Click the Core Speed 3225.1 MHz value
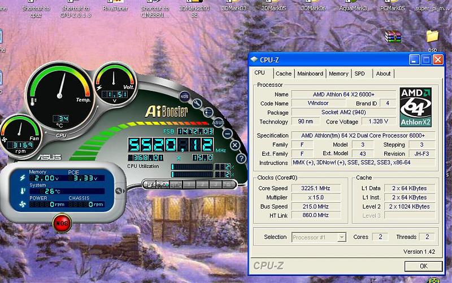452x283 pixels. 316,188
